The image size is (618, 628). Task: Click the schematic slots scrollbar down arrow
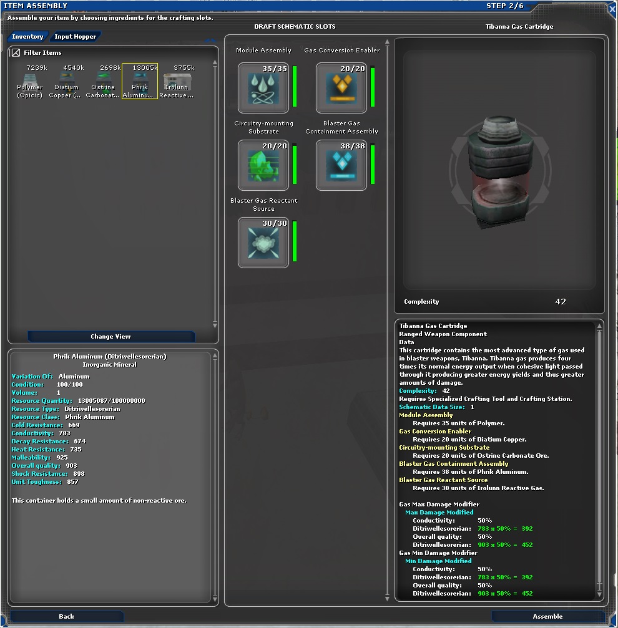click(x=387, y=599)
